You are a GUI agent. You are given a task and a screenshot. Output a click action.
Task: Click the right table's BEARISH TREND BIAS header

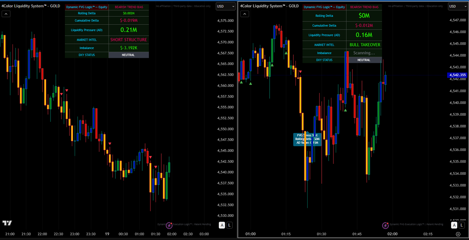pos(364,7)
